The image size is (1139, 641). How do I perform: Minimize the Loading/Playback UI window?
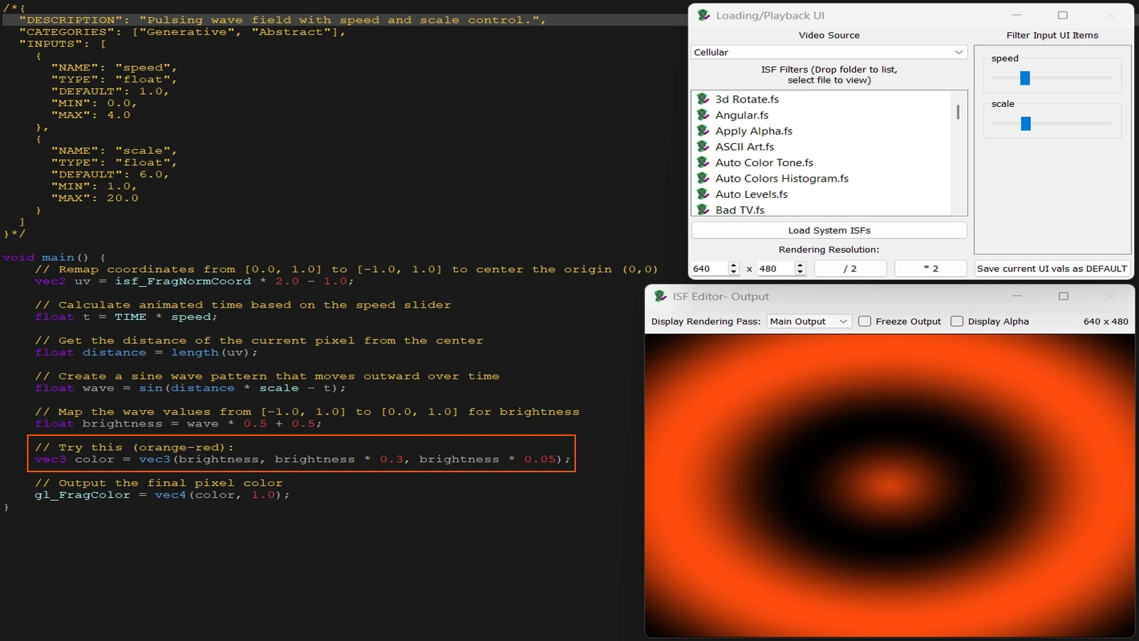click(x=1017, y=15)
